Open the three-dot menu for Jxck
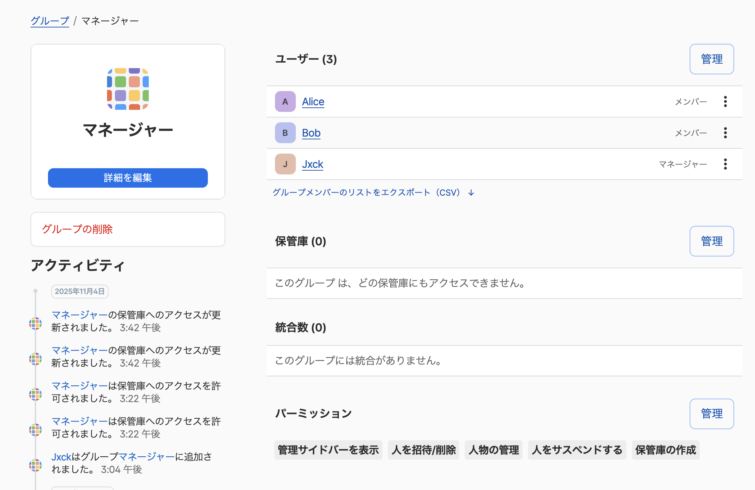Screen dimensions: 755x490 point(725,164)
